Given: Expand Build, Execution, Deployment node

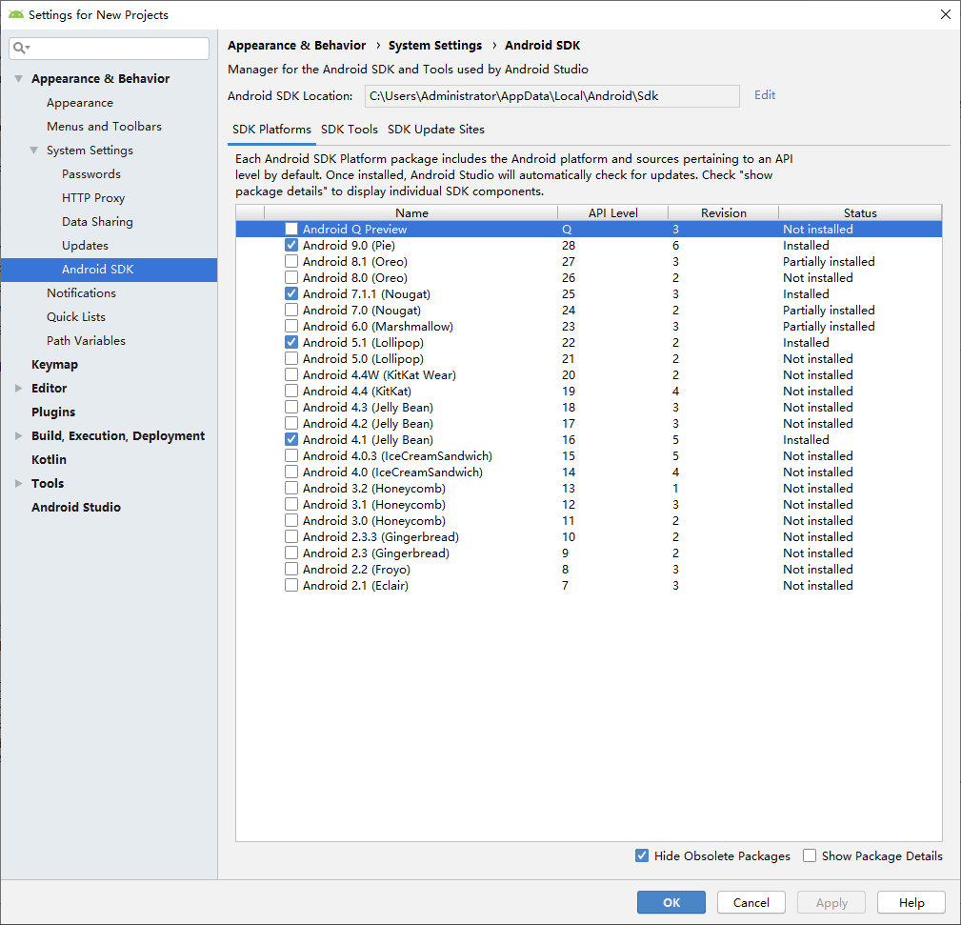Looking at the screenshot, I should tap(18, 436).
